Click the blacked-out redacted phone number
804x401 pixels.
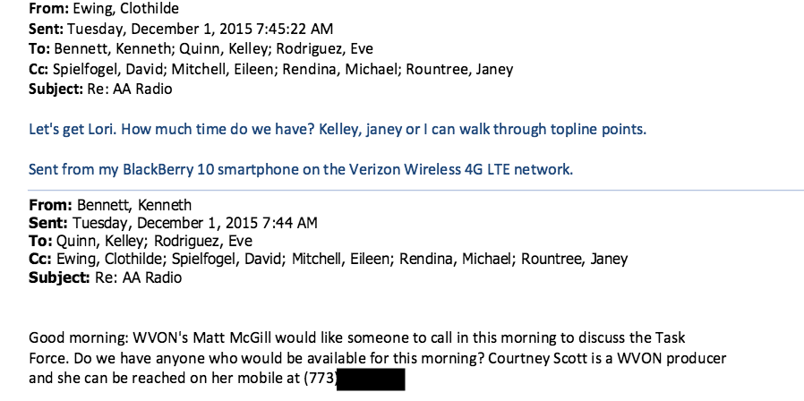371,379
